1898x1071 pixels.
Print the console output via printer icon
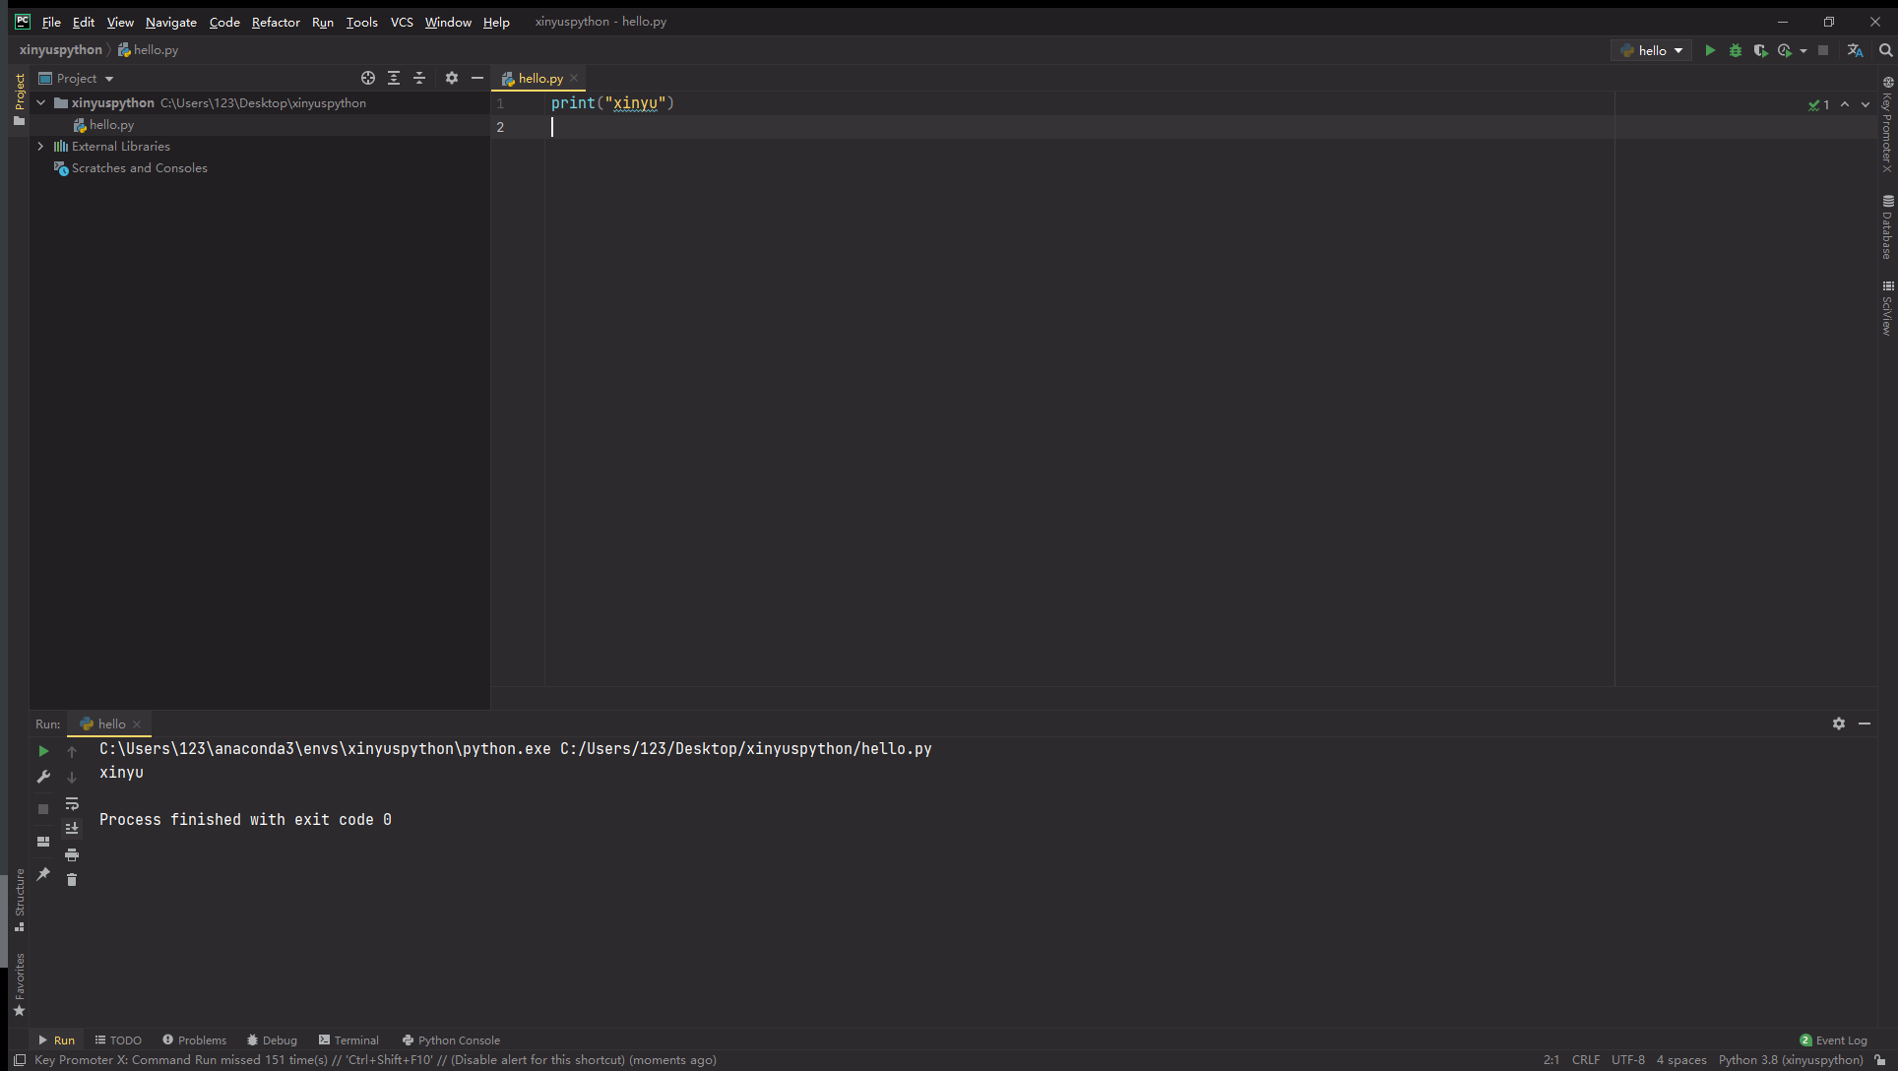point(72,854)
